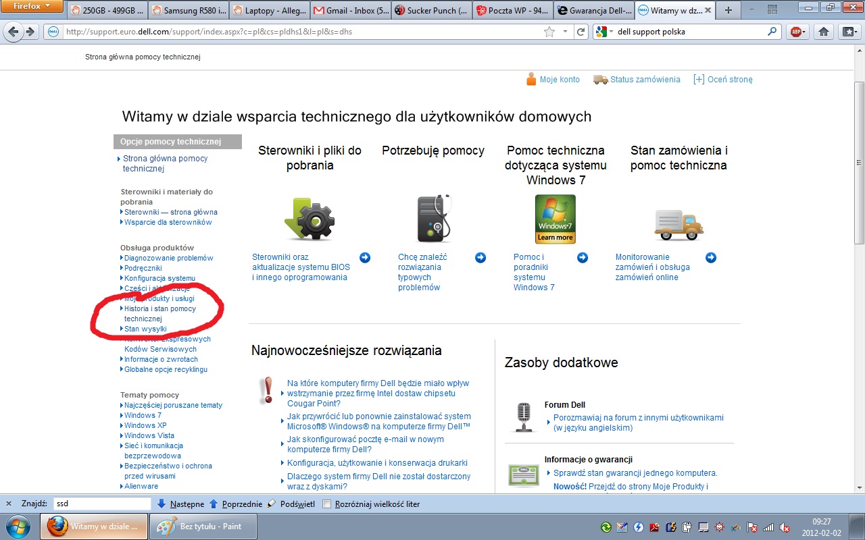Click the delivery truck icon
Viewport: 865px width, 540px height.
[x=679, y=224]
